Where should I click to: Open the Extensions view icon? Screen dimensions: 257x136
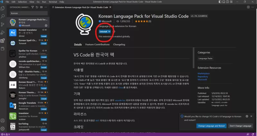[x=3, y=41]
